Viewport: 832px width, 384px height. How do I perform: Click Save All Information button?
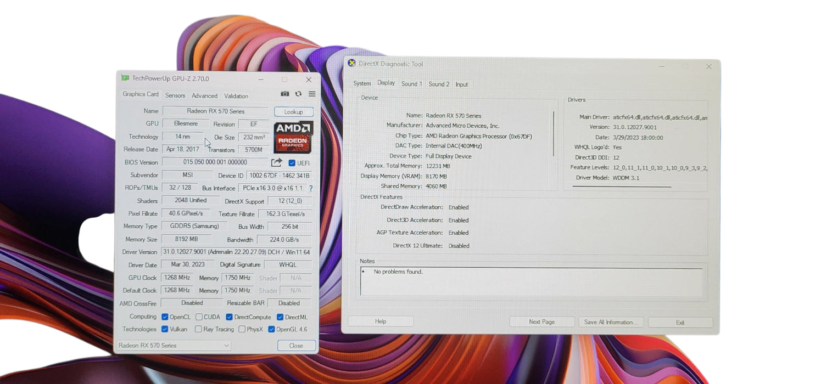(611, 322)
